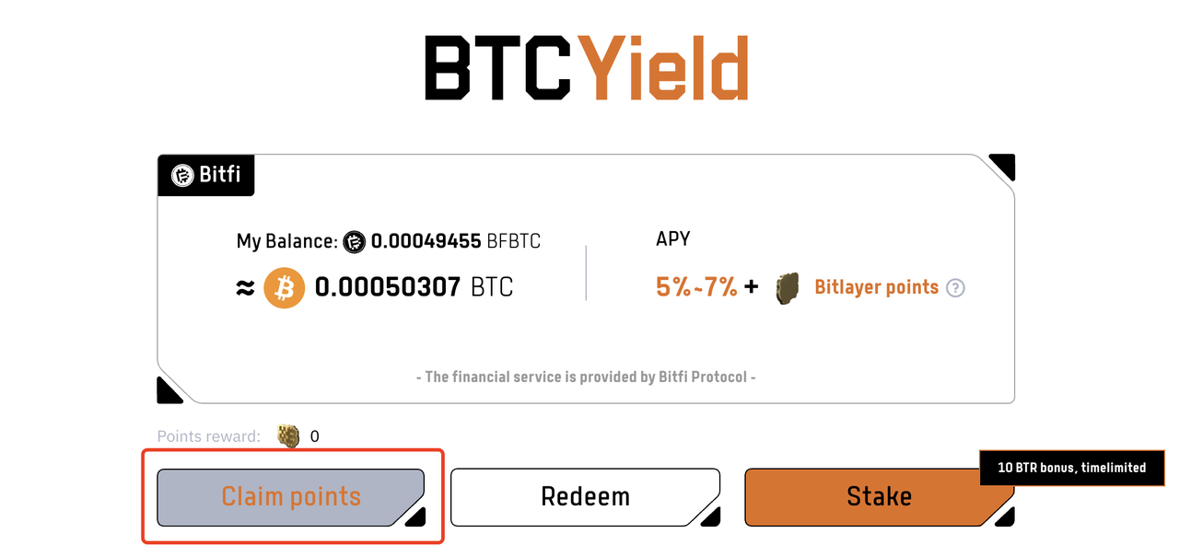Select the Bitfi tab label
This screenshot has height=545, width=1179.
[x=219, y=175]
